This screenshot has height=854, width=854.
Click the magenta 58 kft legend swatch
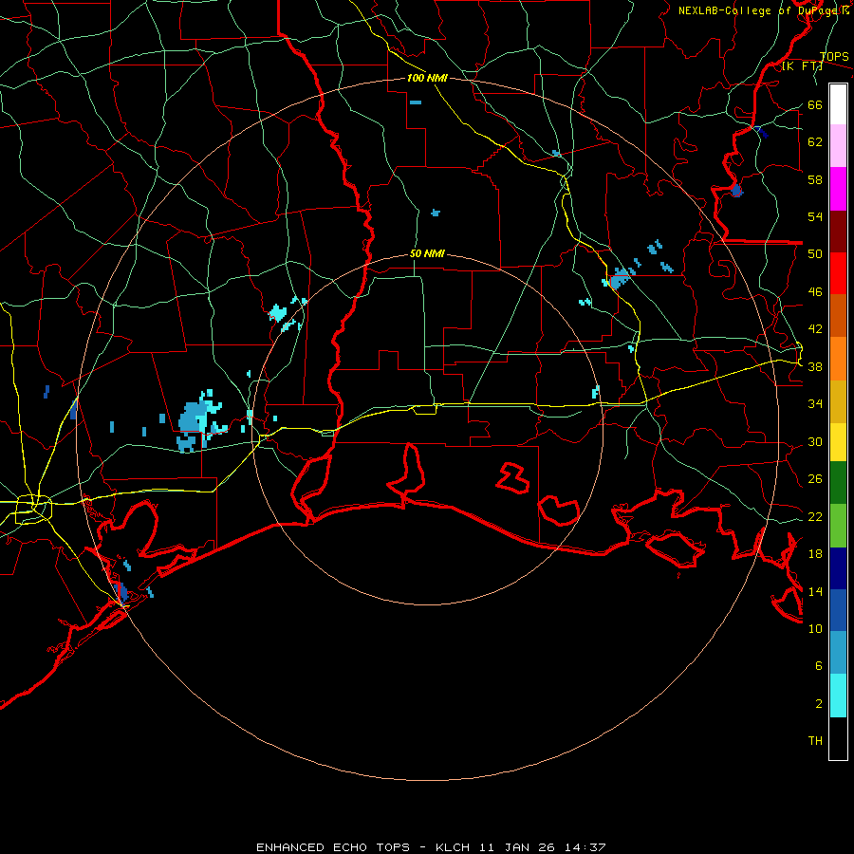[x=838, y=189]
